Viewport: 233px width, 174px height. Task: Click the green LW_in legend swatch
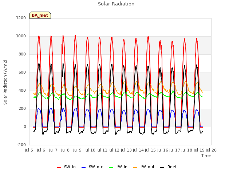point(111,167)
